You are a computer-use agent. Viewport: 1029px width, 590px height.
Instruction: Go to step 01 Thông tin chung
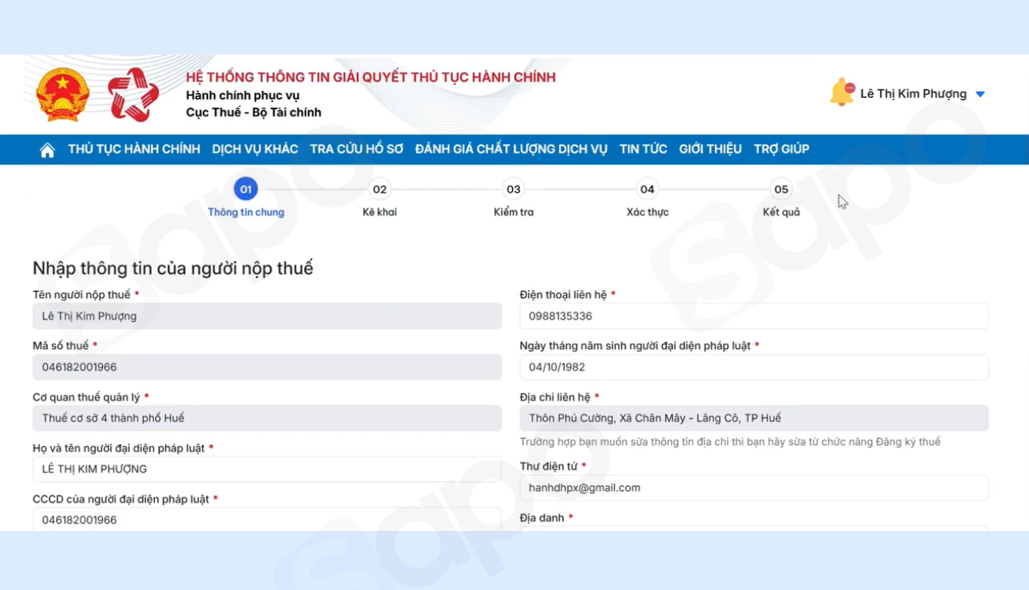click(x=246, y=189)
